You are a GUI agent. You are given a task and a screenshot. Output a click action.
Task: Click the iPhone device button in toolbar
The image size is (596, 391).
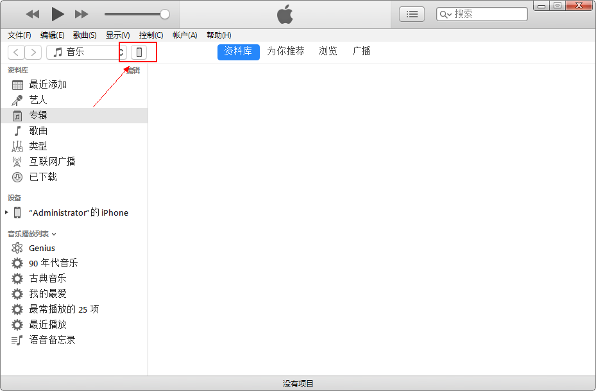[139, 52]
